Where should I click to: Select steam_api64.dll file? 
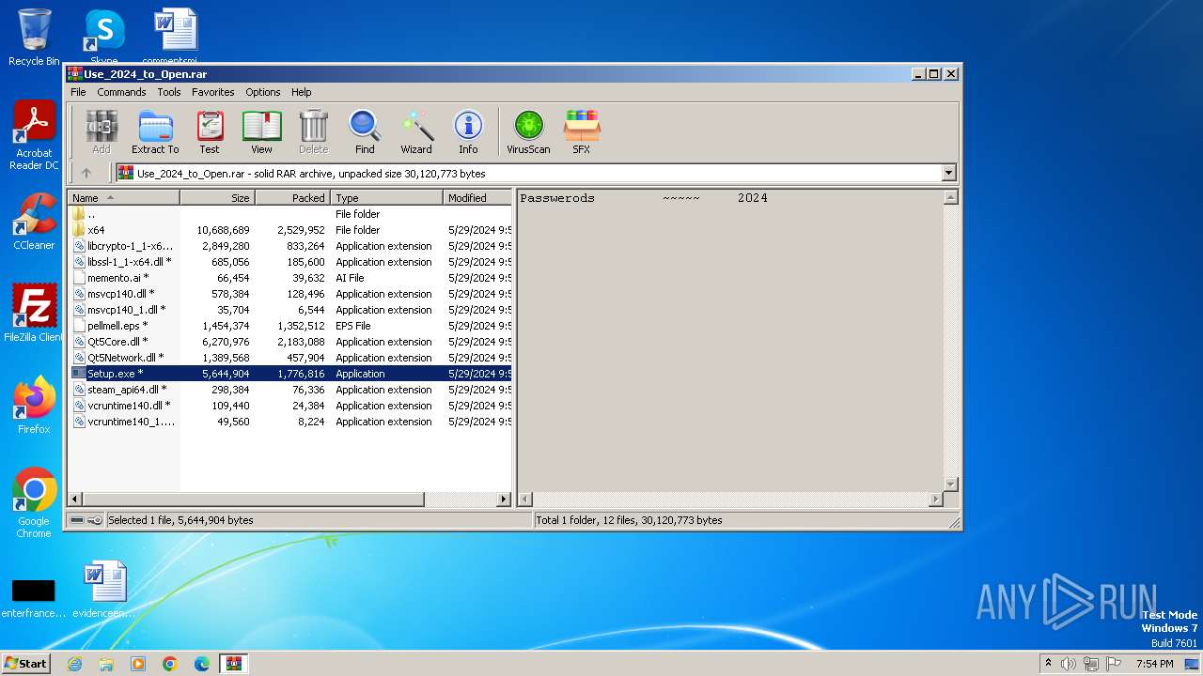(x=290, y=390)
